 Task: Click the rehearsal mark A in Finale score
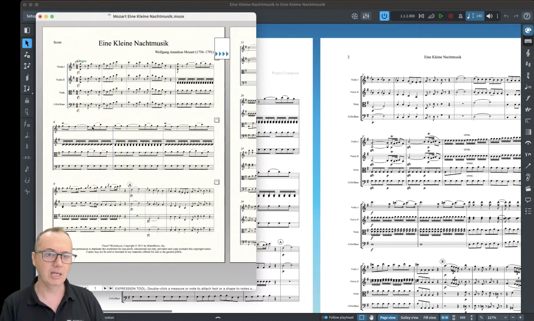click(130, 185)
